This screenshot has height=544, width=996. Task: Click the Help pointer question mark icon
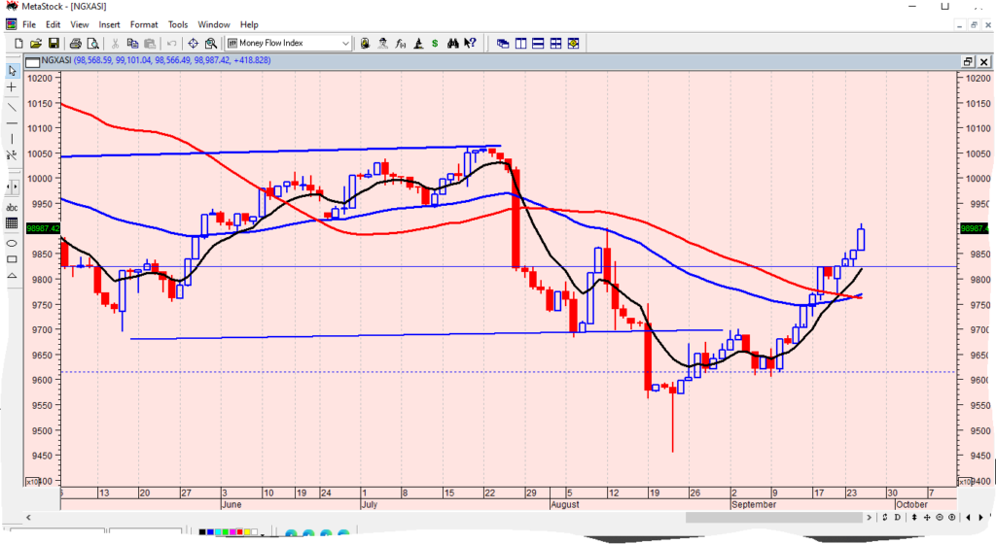point(470,43)
